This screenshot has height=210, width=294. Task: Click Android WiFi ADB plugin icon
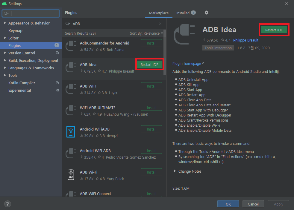71,153
